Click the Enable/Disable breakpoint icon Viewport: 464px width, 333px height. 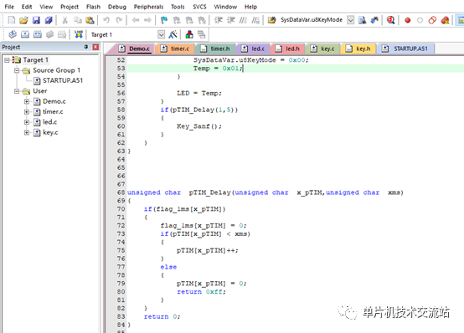pos(420,20)
